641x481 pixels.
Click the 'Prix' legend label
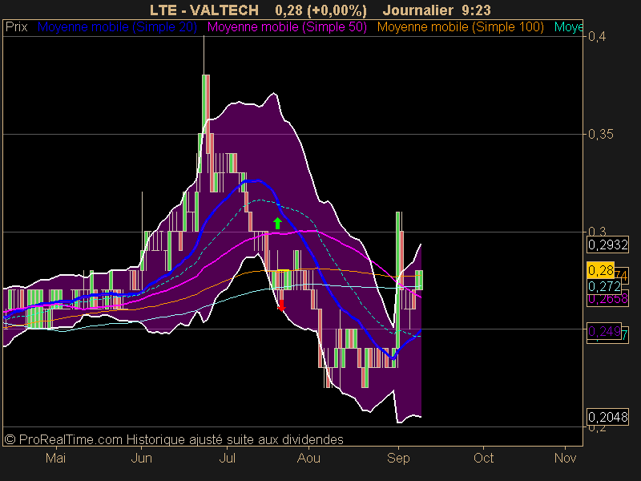point(16,27)
